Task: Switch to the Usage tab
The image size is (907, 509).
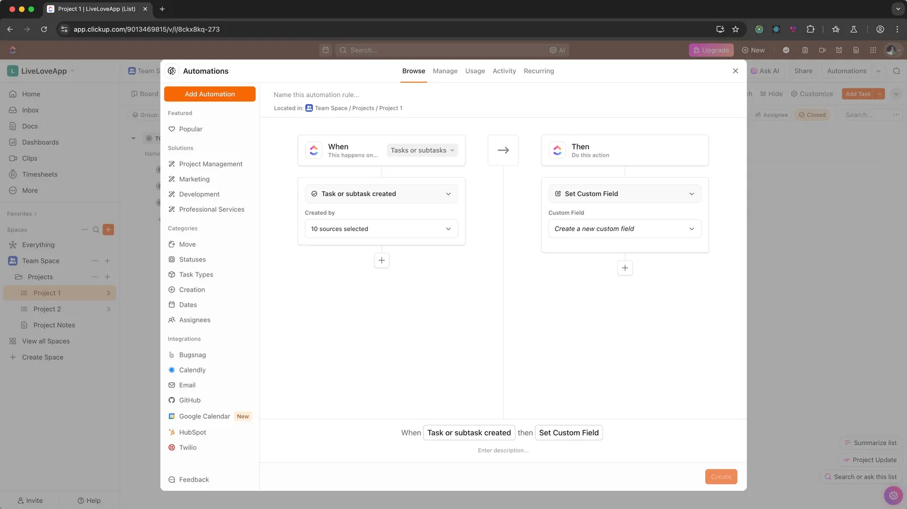Action: 475,71
